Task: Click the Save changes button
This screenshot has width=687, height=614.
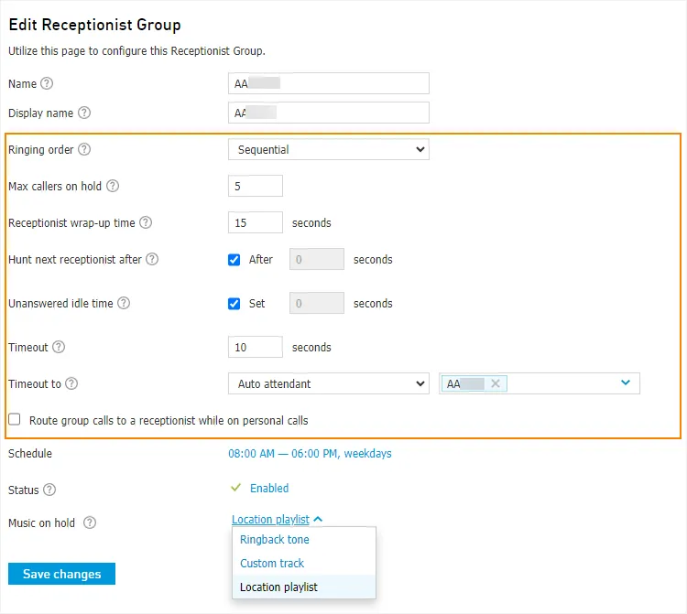Action: (x=61, y=574)
